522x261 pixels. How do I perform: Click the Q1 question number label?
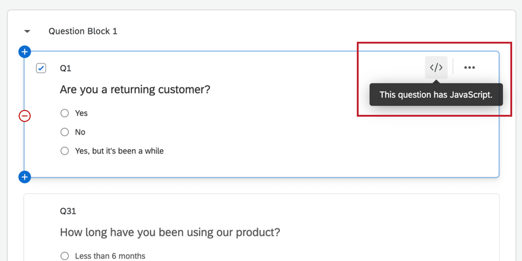pyautogui.click(x=66, y=68)
